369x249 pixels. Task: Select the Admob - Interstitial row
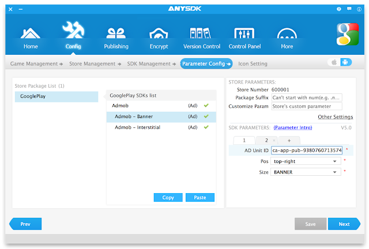[x=161, y=127]
